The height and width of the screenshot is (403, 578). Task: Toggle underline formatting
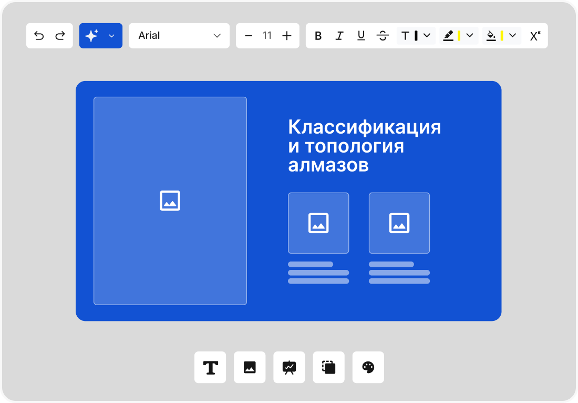pos(361,36)
